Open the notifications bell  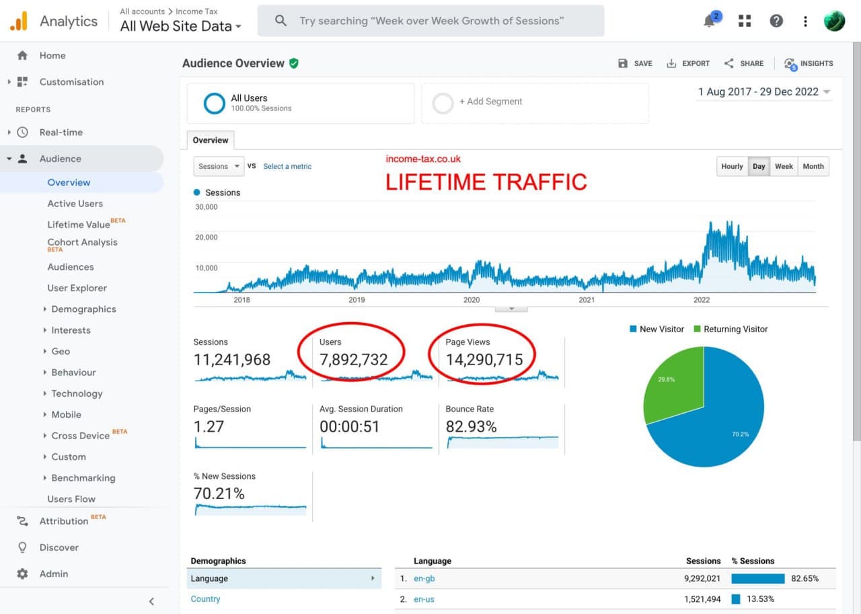click(x=710, y=21)
